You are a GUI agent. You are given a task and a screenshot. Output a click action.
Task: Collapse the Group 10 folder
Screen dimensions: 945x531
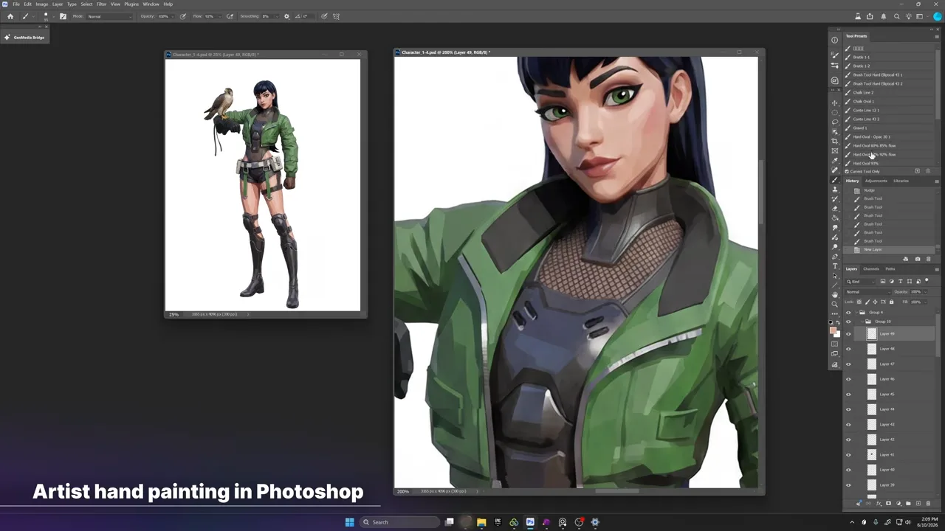coord(862,322)
